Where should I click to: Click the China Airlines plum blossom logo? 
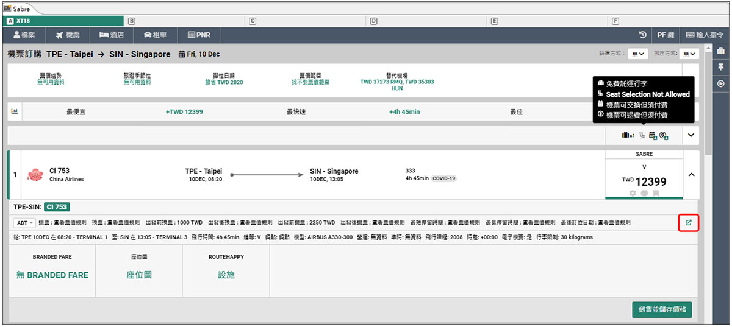click(35, 175)
